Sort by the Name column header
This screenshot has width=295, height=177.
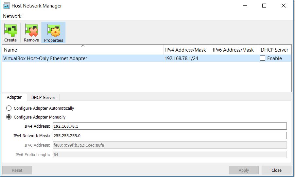(83, 50)
